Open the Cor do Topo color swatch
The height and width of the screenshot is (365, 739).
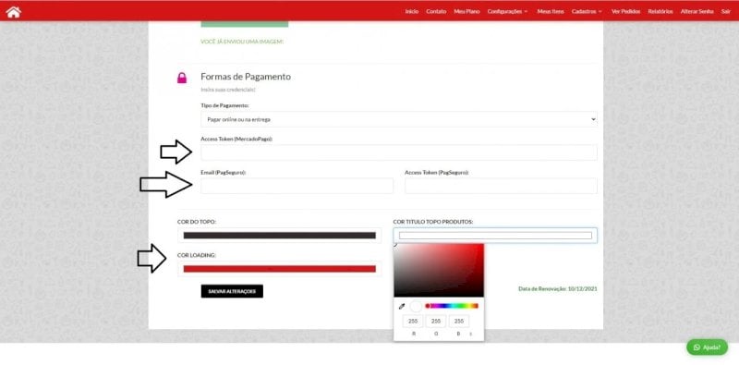(x=280, y=236)
